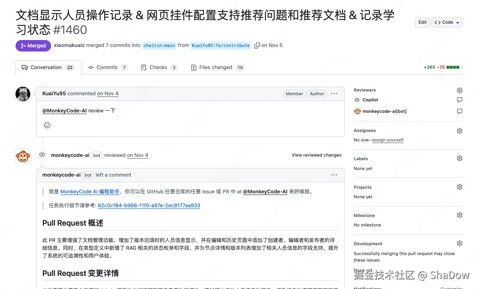This screenshot has width=478, height=289.
Task: Click the monkeycode-ai monkey avatar
Action: point(23,156)
